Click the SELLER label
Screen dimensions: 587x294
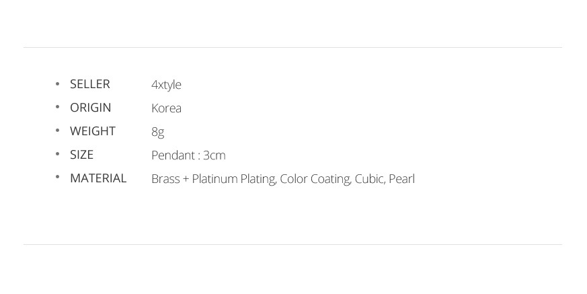(90, 84)
